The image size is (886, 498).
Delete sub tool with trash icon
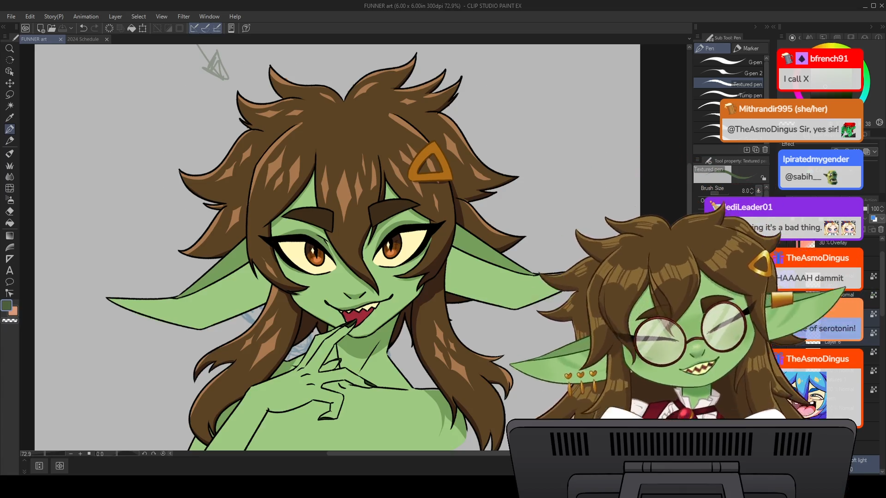[x=765, y=149]
